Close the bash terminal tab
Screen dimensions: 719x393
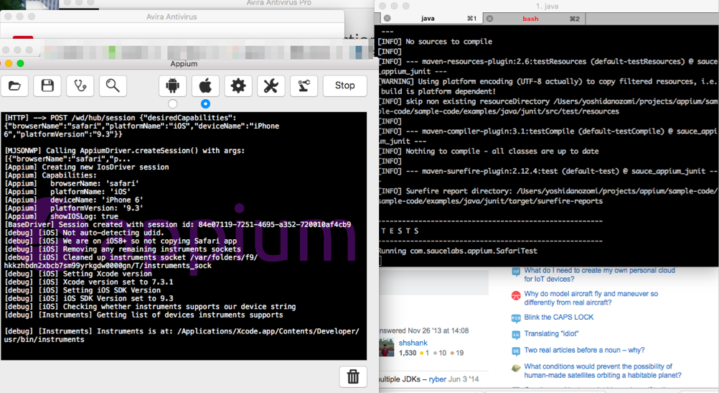tap(489, 19)
